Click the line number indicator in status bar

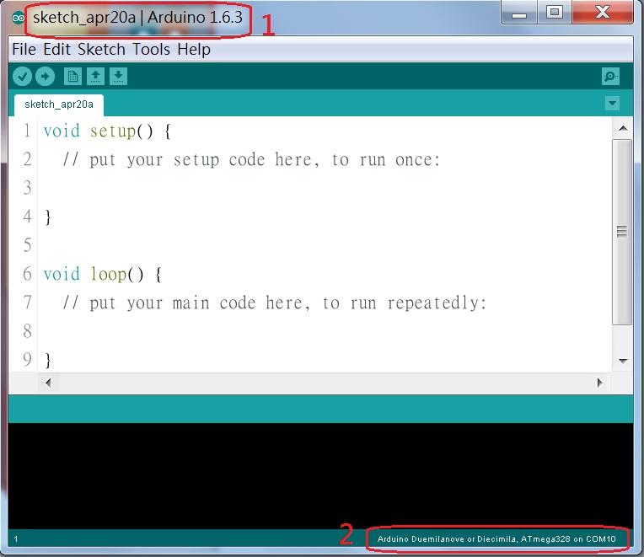coord(16,539)
